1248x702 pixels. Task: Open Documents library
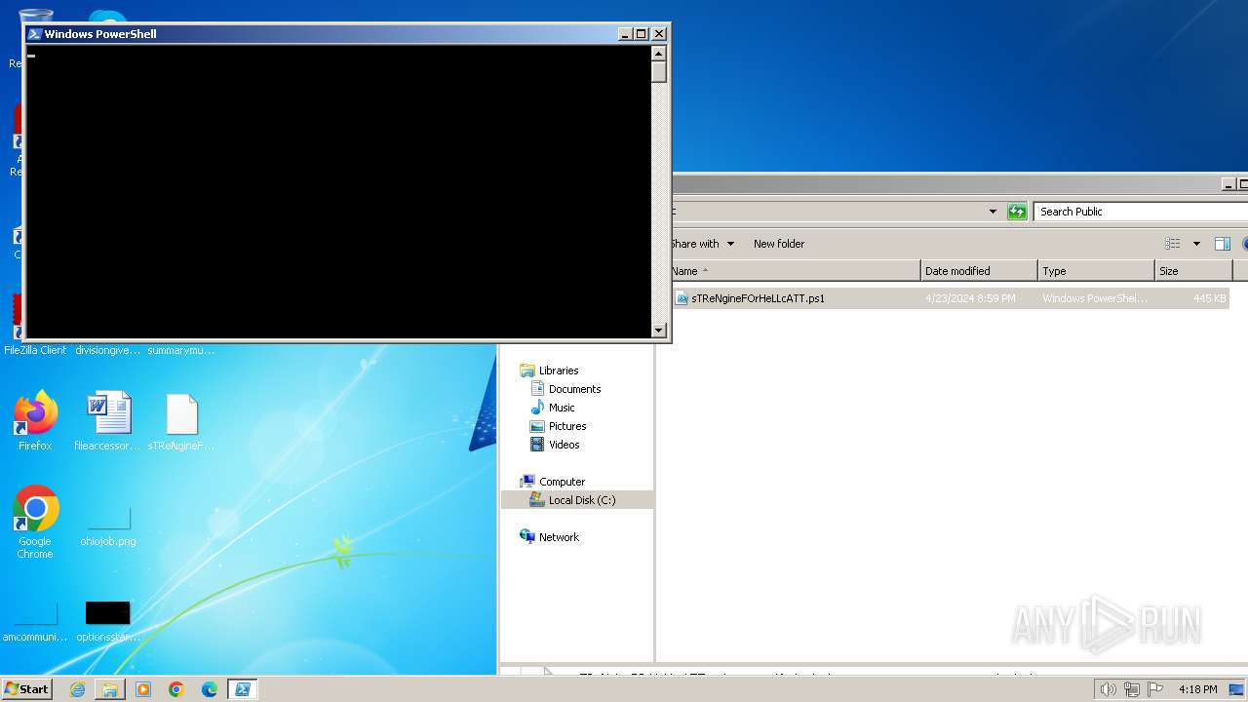[x=574, y=389]
